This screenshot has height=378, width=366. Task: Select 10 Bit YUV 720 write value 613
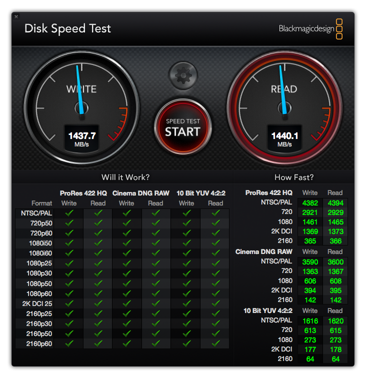(x=310, y=330)
